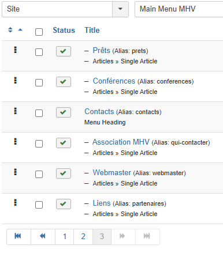Jump to page 1 in pagination

65,237
